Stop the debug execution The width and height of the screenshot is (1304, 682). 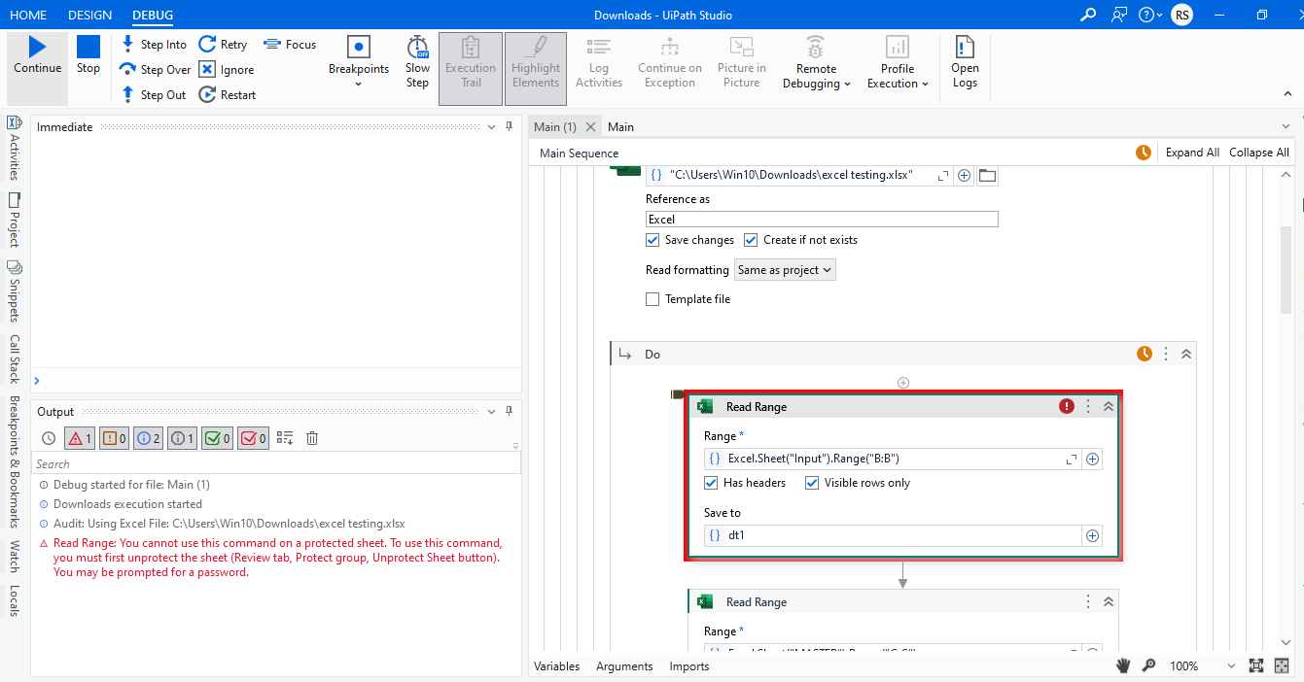[x=88, y=56]
